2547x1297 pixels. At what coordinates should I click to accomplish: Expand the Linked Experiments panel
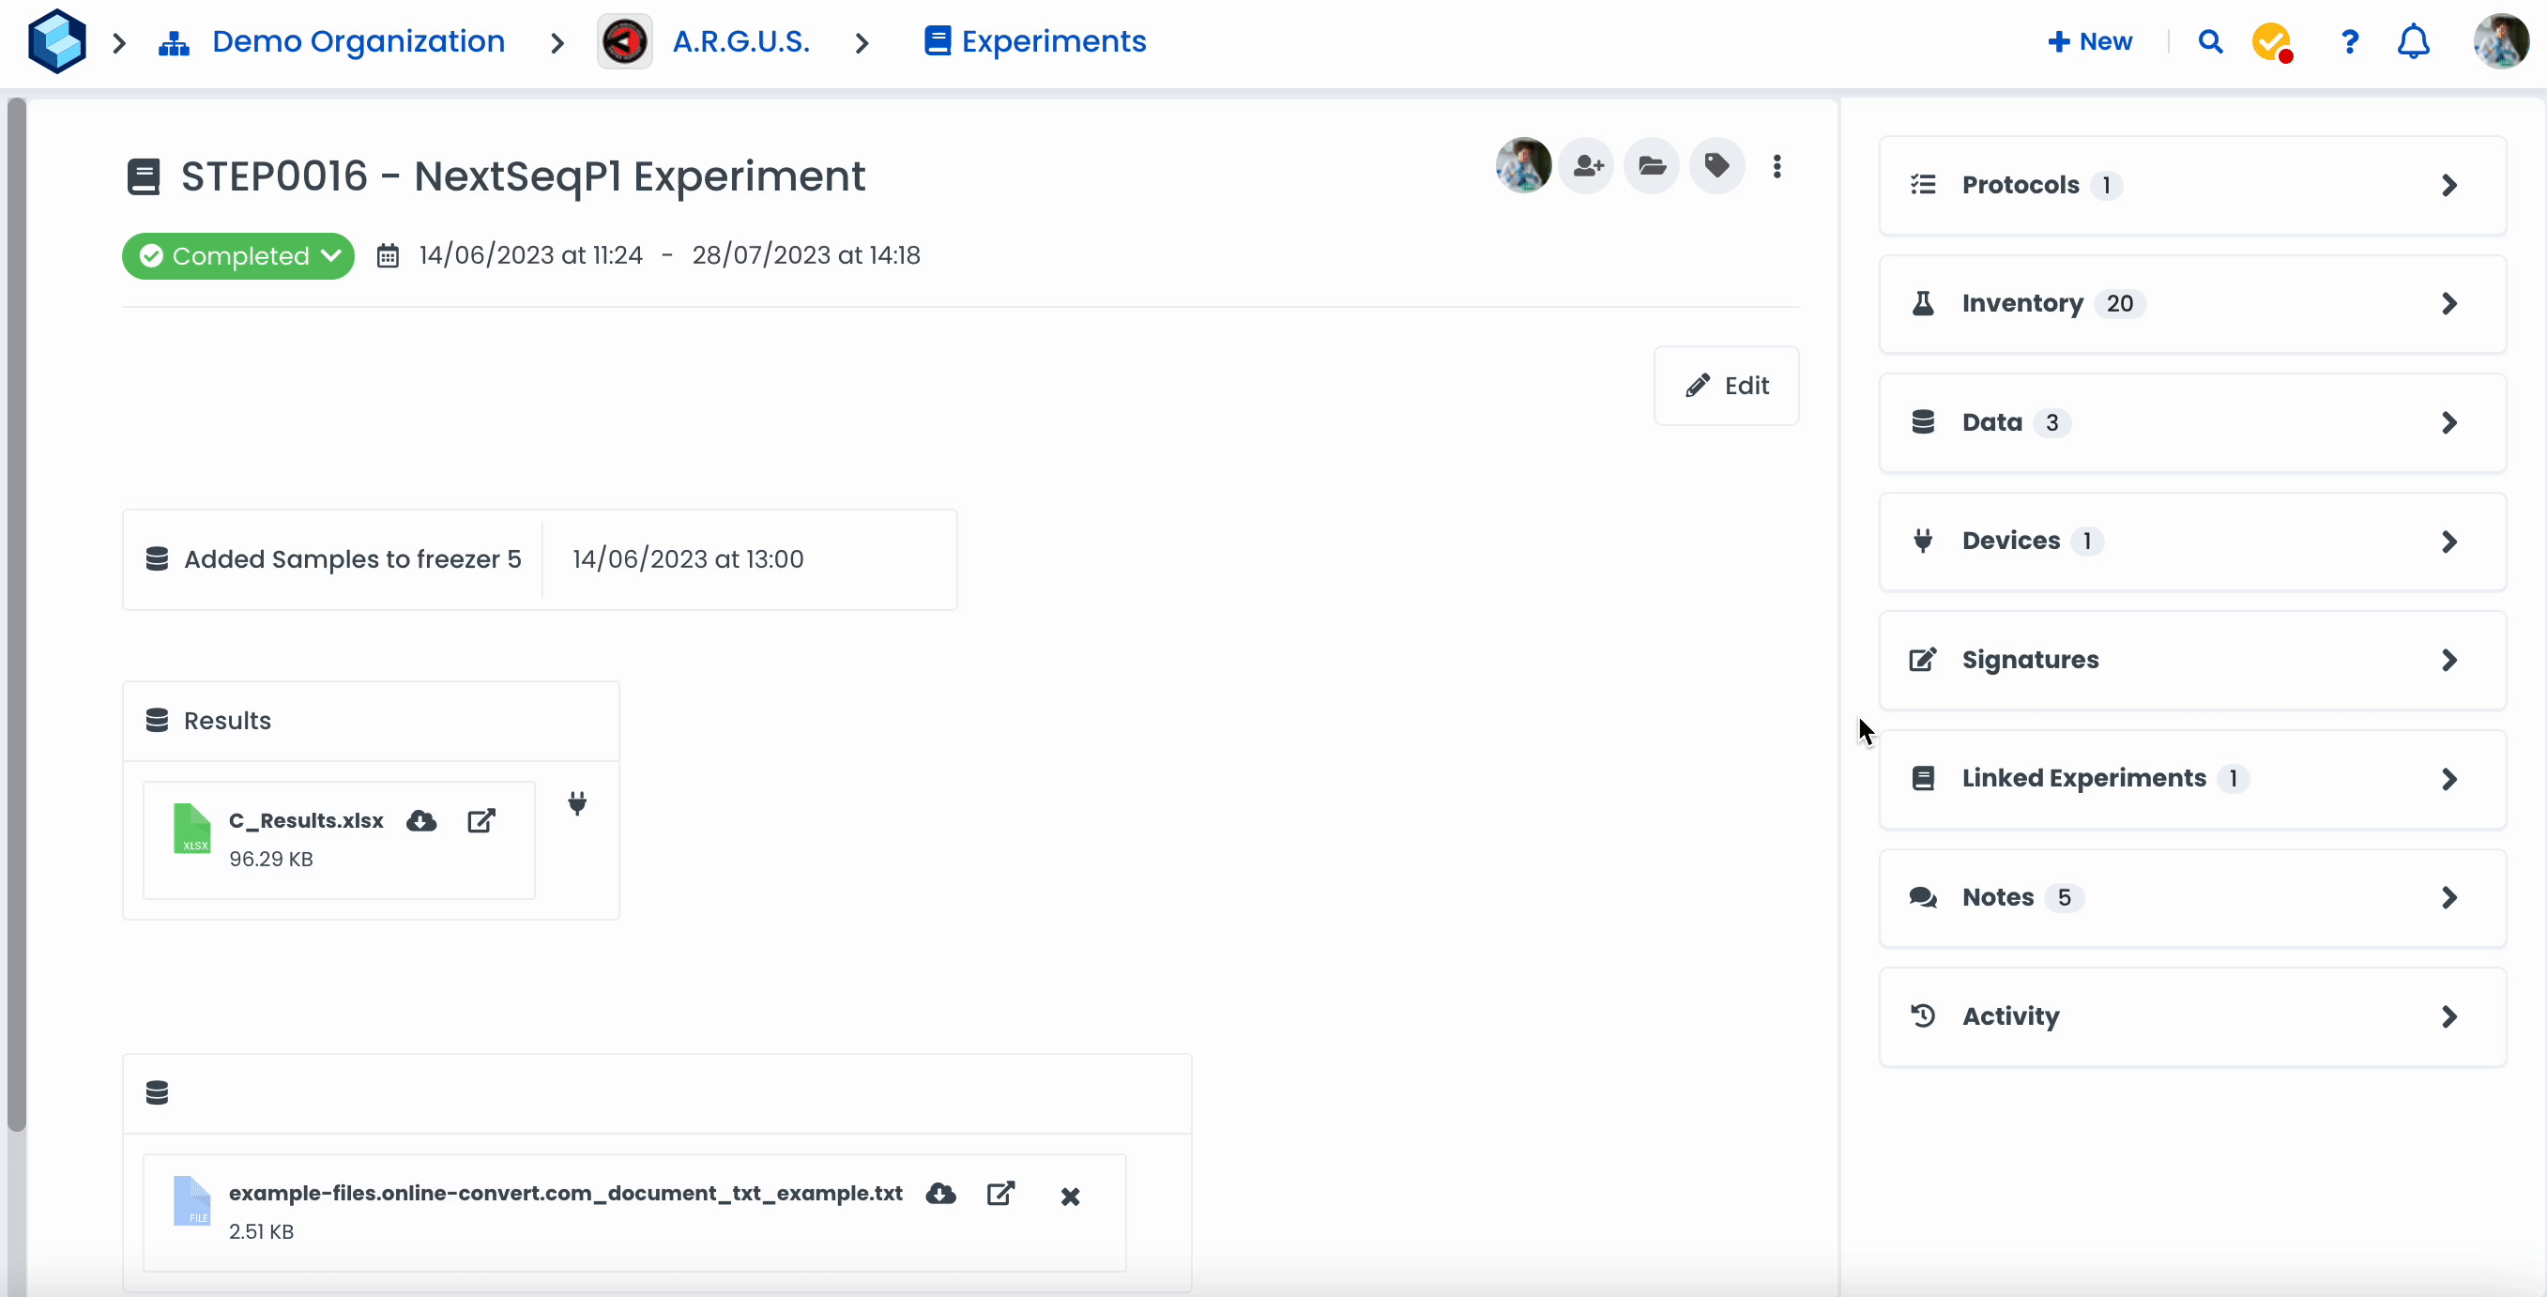[x=2191, y=779]
